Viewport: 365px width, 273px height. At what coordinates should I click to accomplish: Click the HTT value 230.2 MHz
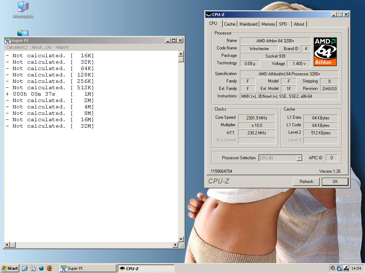pos(257,133)
